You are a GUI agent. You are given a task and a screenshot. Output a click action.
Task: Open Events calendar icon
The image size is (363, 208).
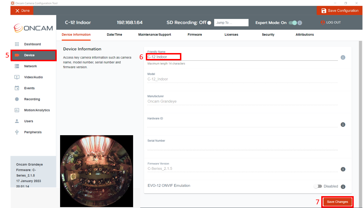[17, 88]
